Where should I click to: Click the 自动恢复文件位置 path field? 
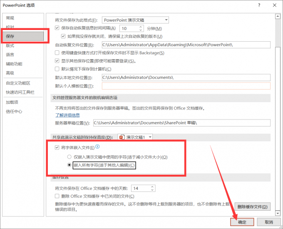[x=186, y=45]
